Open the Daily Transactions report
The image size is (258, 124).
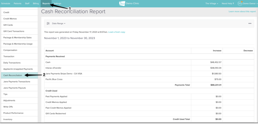pyautogui.click(x=12, y=63)
